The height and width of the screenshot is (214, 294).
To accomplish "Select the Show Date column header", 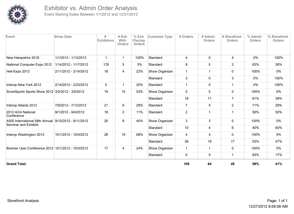I will point(63,37).
